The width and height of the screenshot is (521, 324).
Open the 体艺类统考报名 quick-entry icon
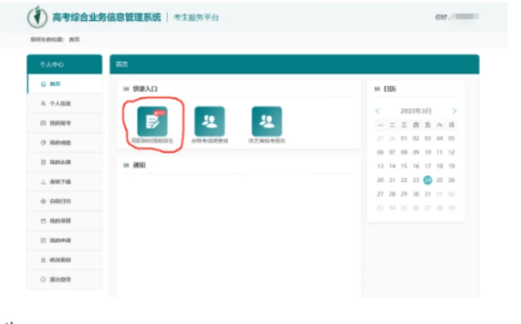tap(267, 121)
